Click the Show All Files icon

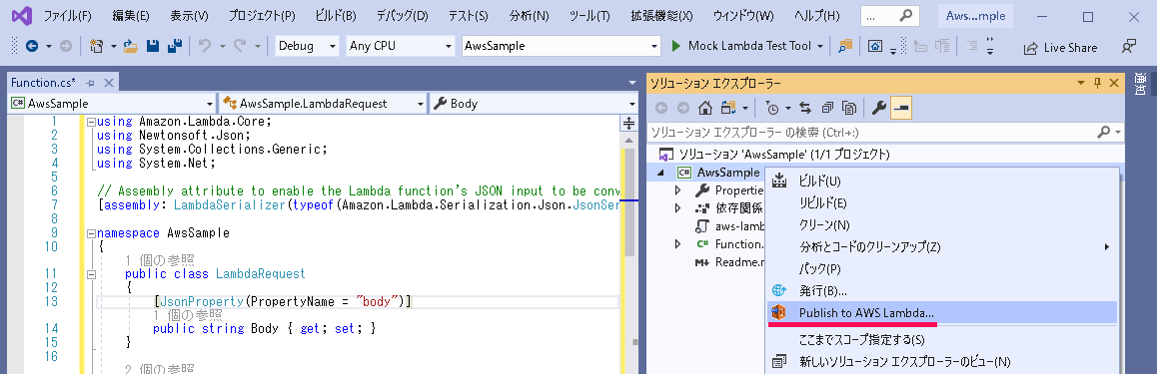(848, 109)
